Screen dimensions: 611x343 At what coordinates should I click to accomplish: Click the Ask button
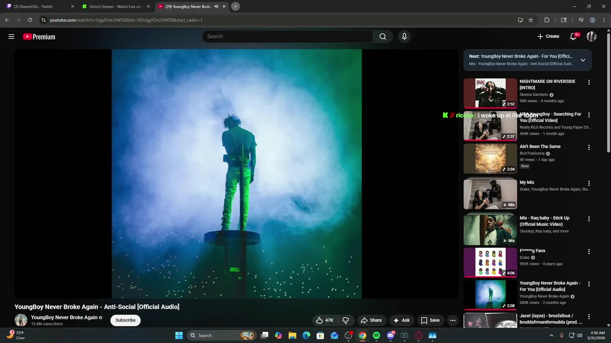click(401, 320)
